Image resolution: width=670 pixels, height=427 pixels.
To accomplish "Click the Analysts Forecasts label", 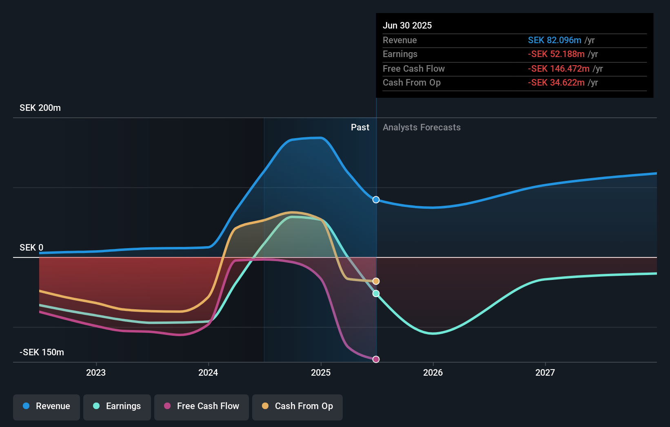I will coord(422,128).
